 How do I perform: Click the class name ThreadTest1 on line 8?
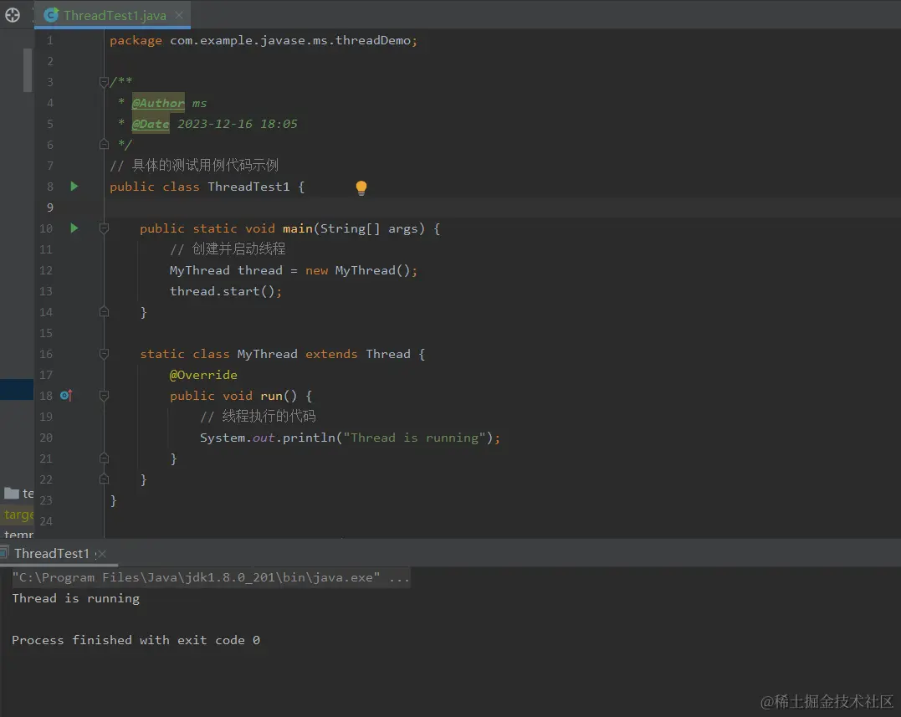(248, 187)
